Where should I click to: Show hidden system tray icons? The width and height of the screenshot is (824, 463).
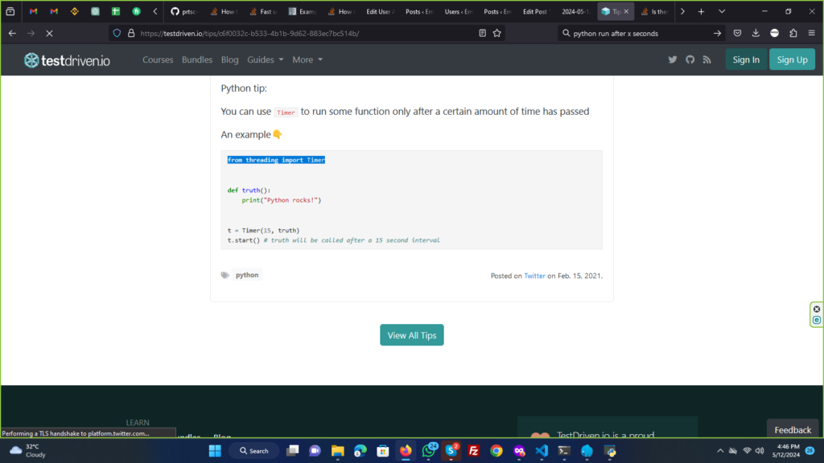point(720,451)
